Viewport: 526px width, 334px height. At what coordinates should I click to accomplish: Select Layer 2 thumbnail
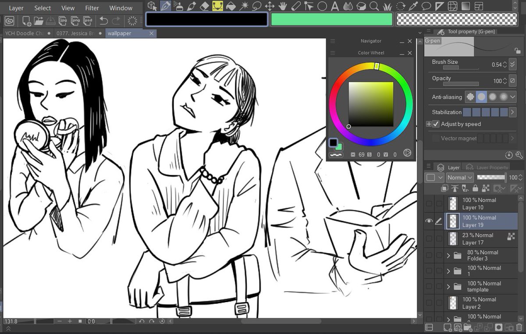coord(453,303)
